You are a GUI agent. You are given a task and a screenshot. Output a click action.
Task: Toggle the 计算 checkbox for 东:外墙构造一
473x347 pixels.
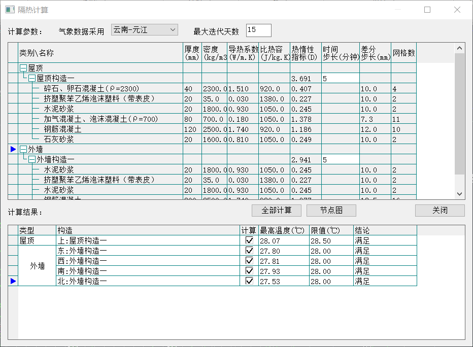(249, 251)
